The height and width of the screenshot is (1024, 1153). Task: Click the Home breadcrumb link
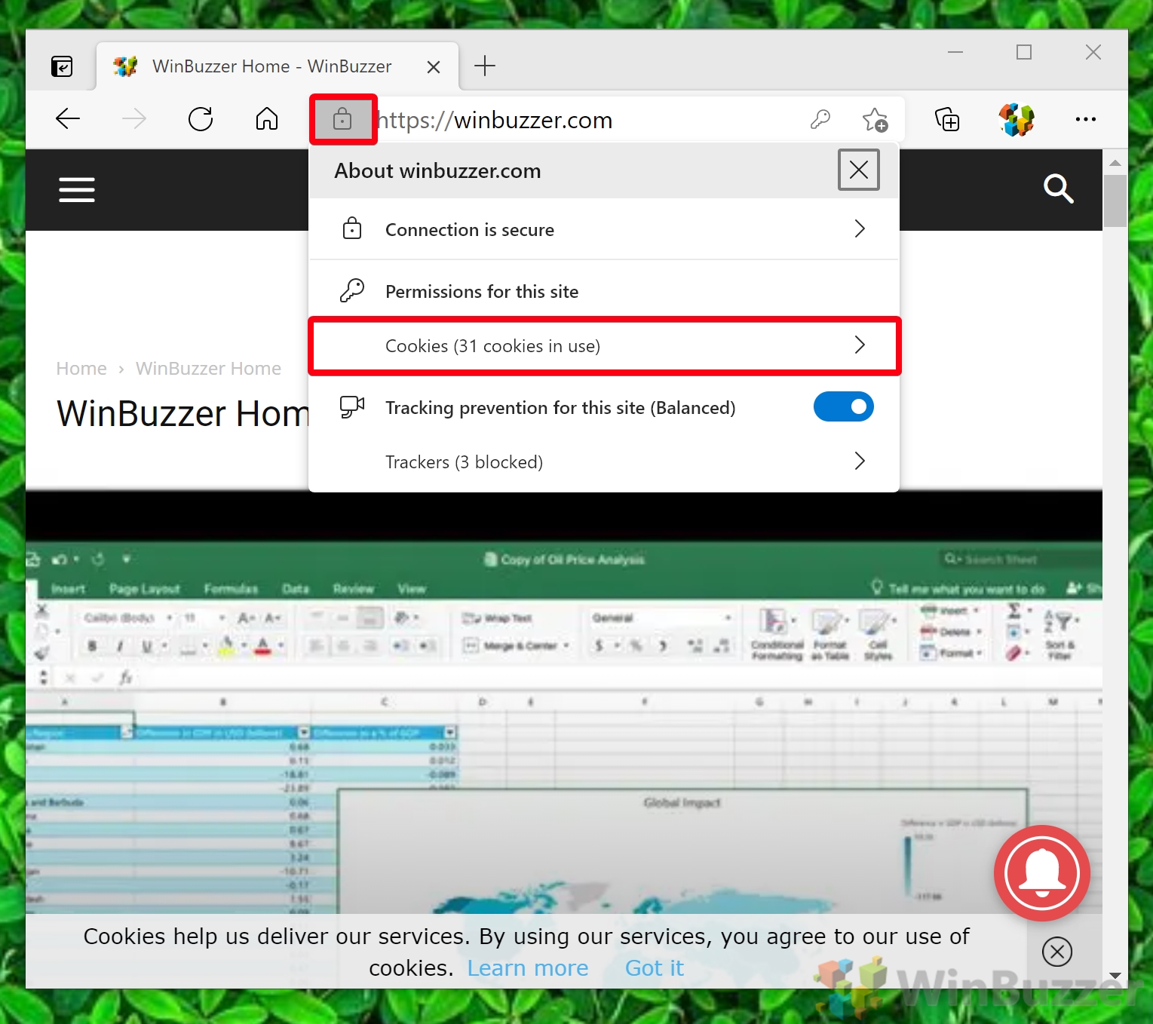tap(81, 369)
